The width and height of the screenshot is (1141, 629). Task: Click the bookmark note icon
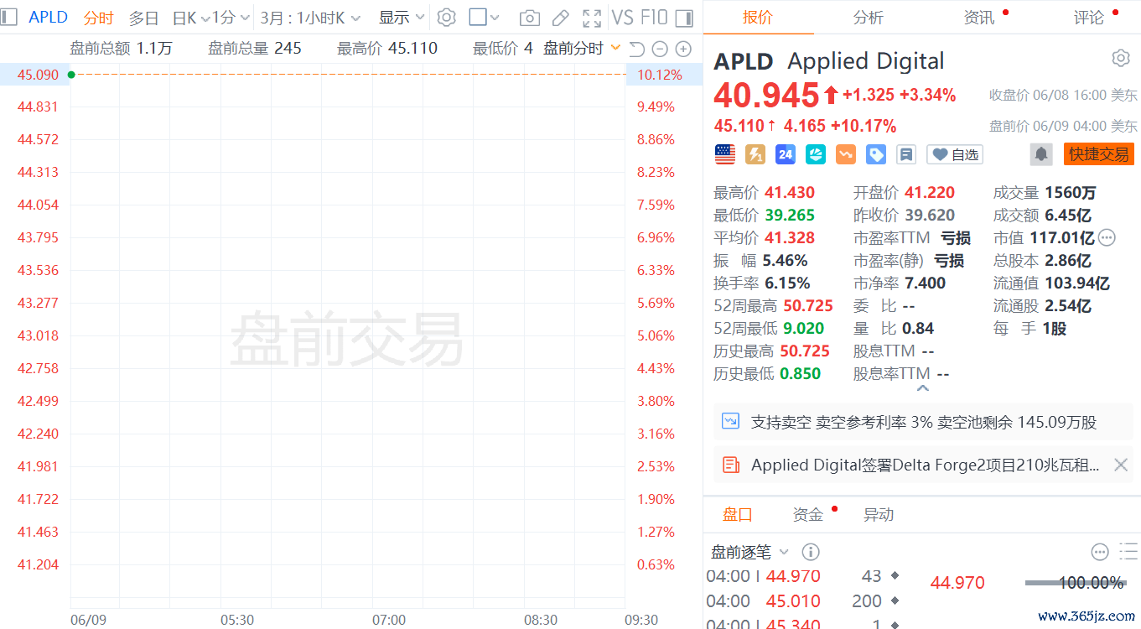905,154
